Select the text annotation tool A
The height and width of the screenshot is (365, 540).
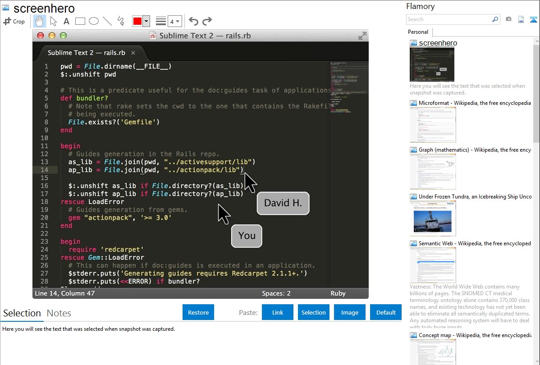(x=66, y=21)
